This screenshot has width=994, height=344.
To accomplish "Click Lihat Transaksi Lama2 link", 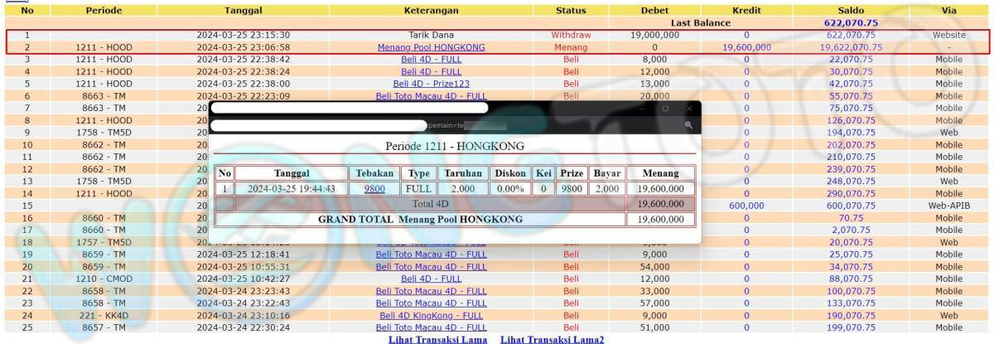I will pos(552,339).
